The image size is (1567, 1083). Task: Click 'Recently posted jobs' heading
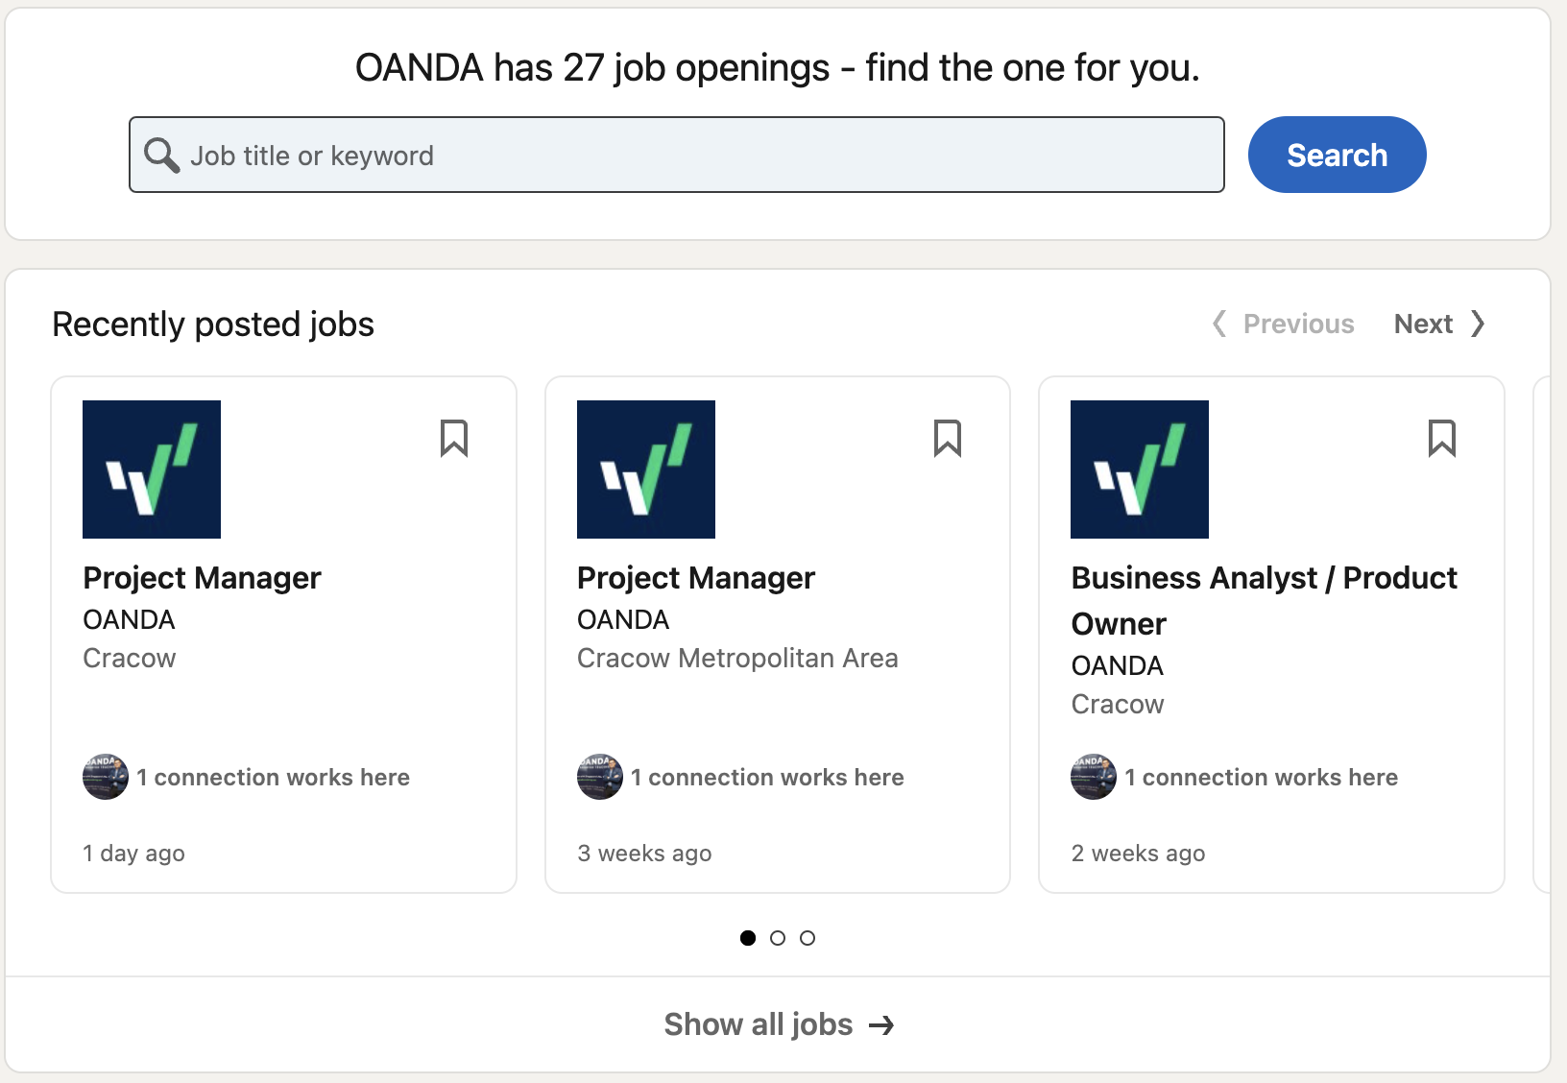pos(213,325)
